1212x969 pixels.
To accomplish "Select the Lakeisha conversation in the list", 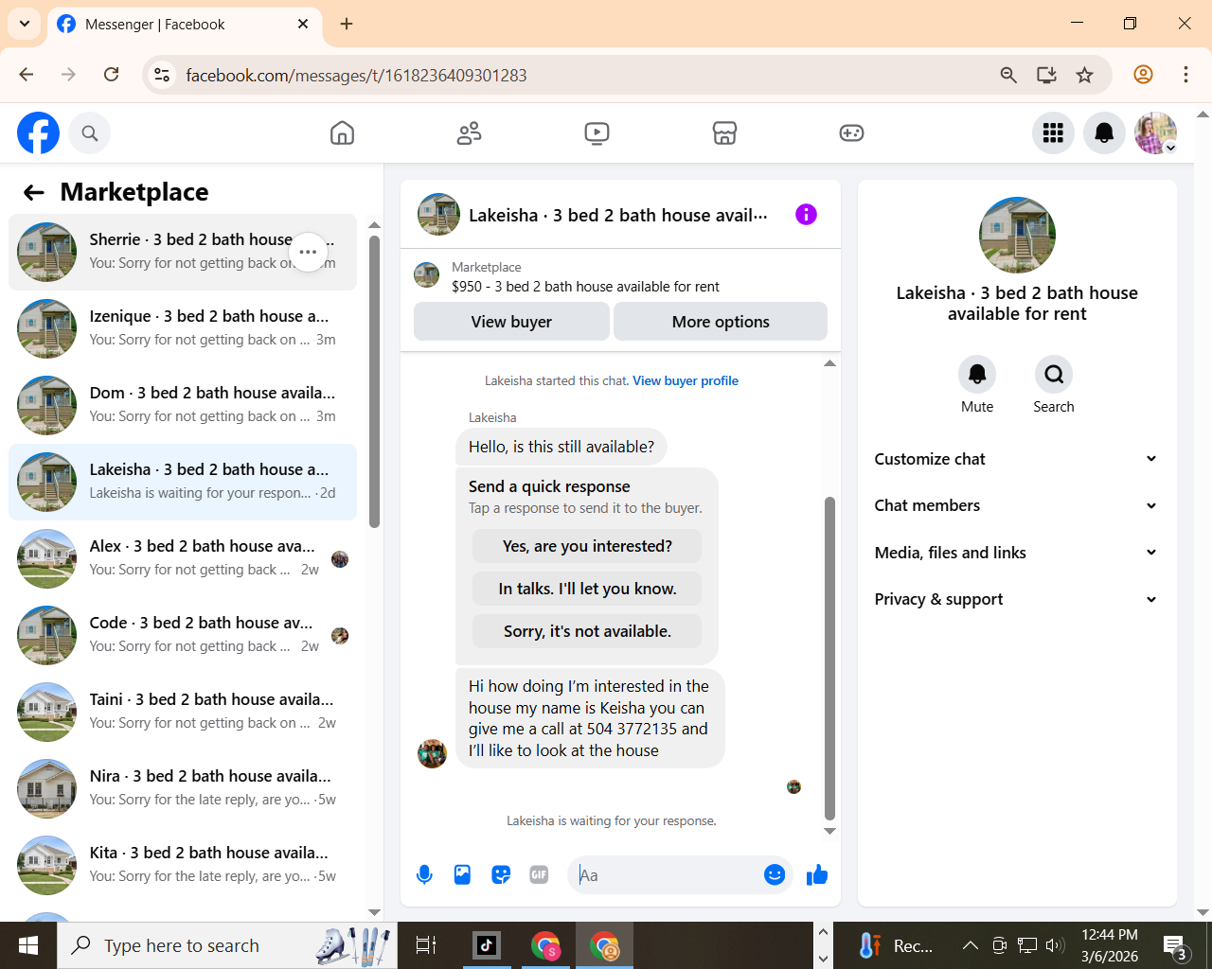I will tap(183, 482).
